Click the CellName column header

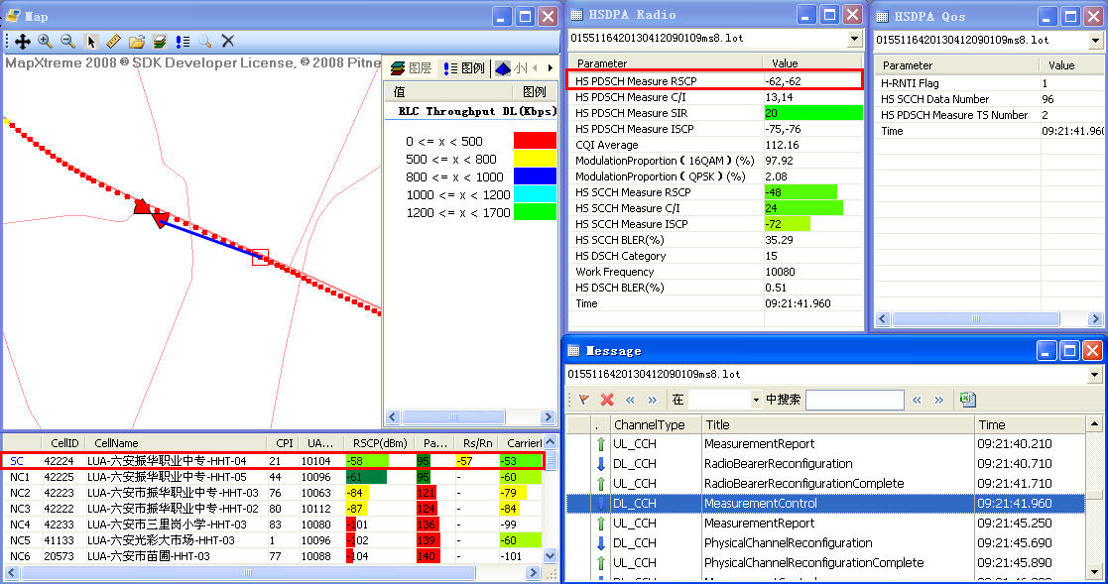pos(116,443)
